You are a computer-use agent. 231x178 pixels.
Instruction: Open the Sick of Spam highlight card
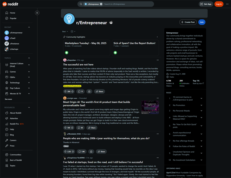136,48
